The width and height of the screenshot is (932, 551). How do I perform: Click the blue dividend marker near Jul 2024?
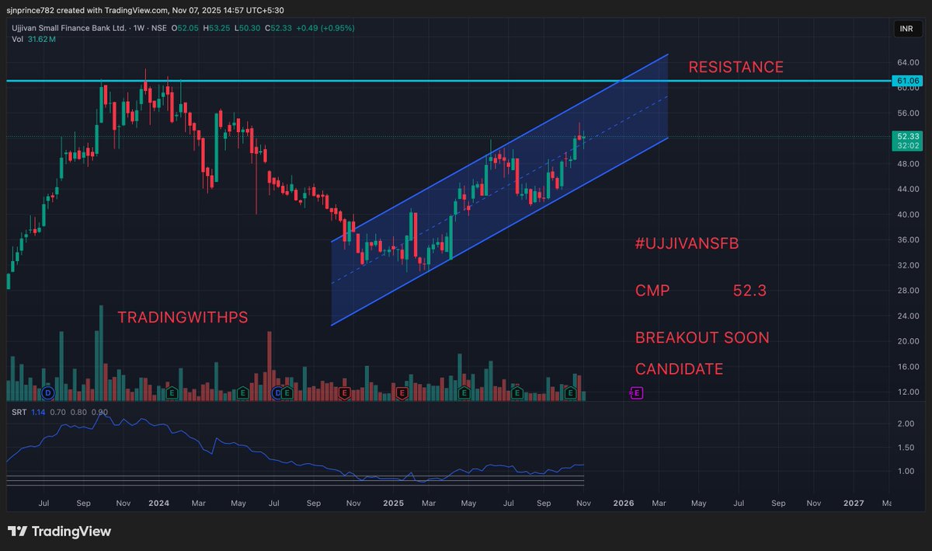click(277, 393)
